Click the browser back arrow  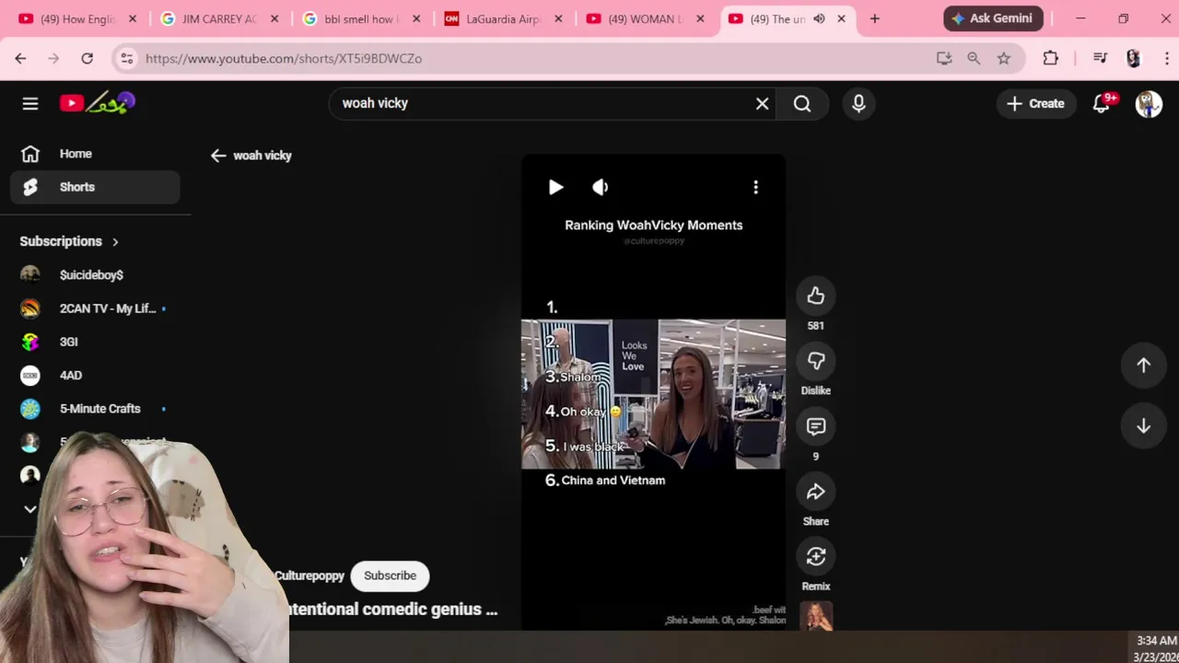click(20, 58)
